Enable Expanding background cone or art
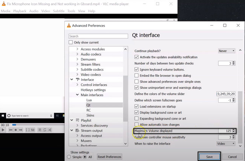Image resolution: width=245 pixels, height=161 pixels. pos(136,118)
